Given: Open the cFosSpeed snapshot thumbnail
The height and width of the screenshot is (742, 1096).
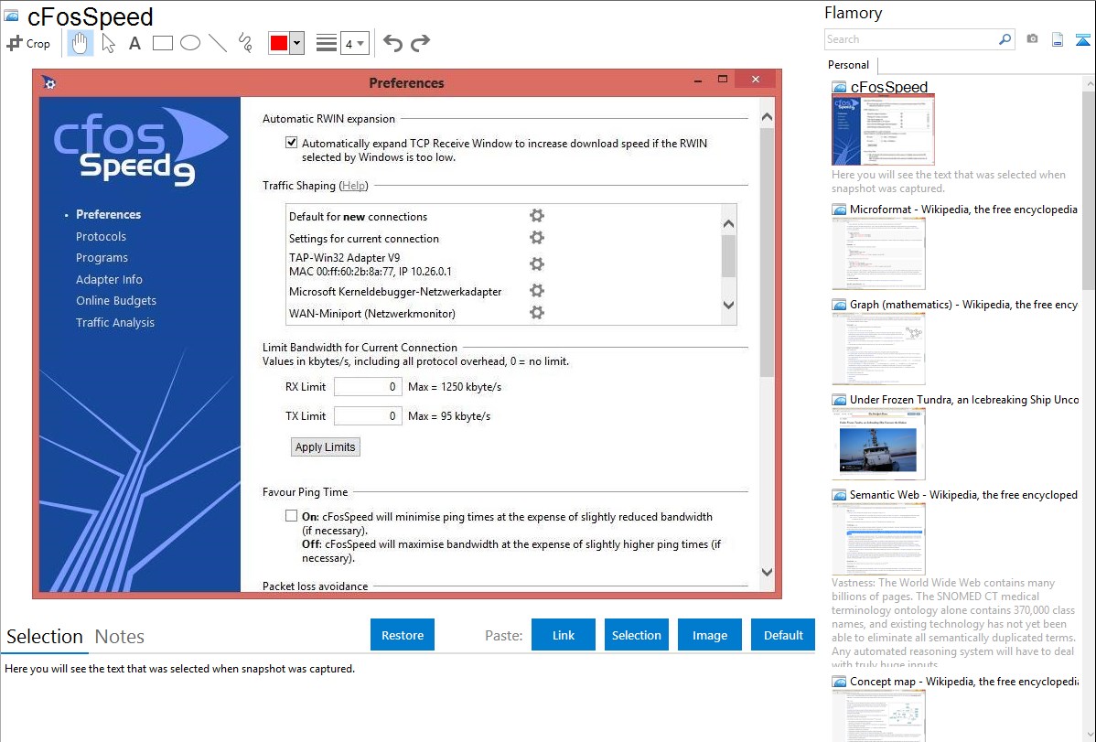Looking at the screenshot, I should pos(883,130).
